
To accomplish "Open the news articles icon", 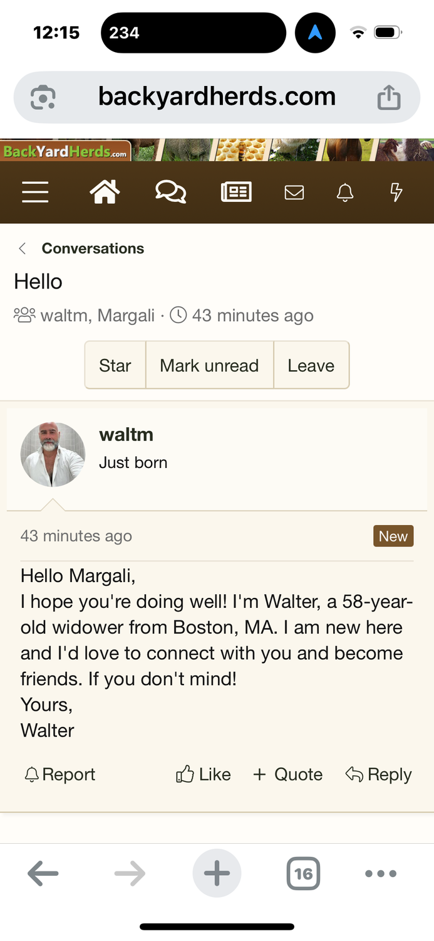I will point(236,192).
